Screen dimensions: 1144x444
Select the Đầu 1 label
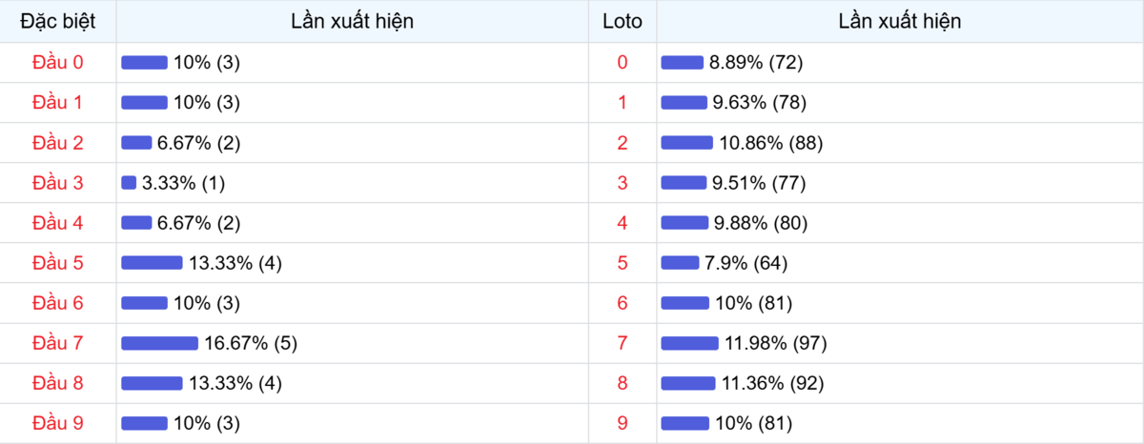pos(58,103)
